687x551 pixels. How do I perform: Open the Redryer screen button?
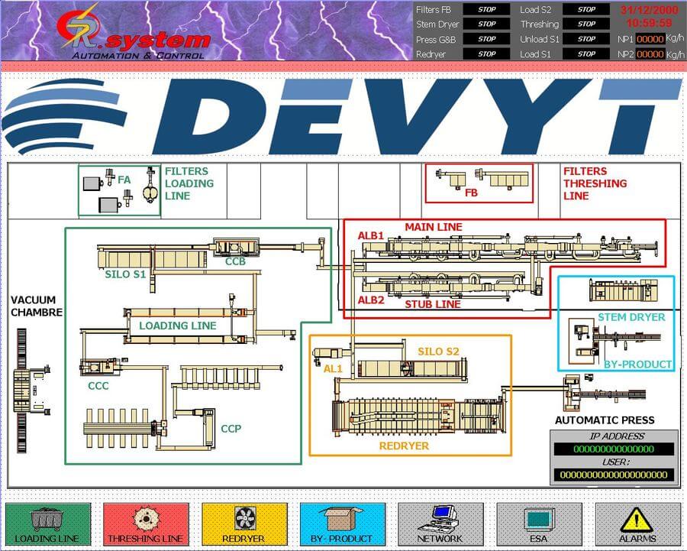[244, 524]
